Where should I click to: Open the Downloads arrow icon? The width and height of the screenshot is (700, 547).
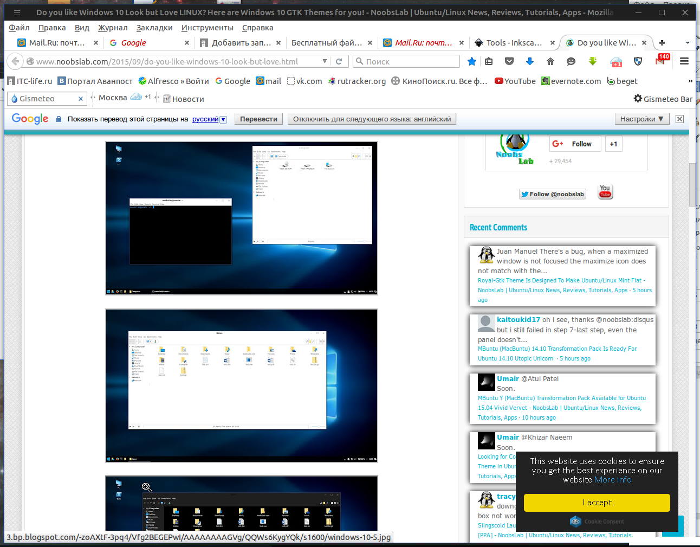pos(530,61)
